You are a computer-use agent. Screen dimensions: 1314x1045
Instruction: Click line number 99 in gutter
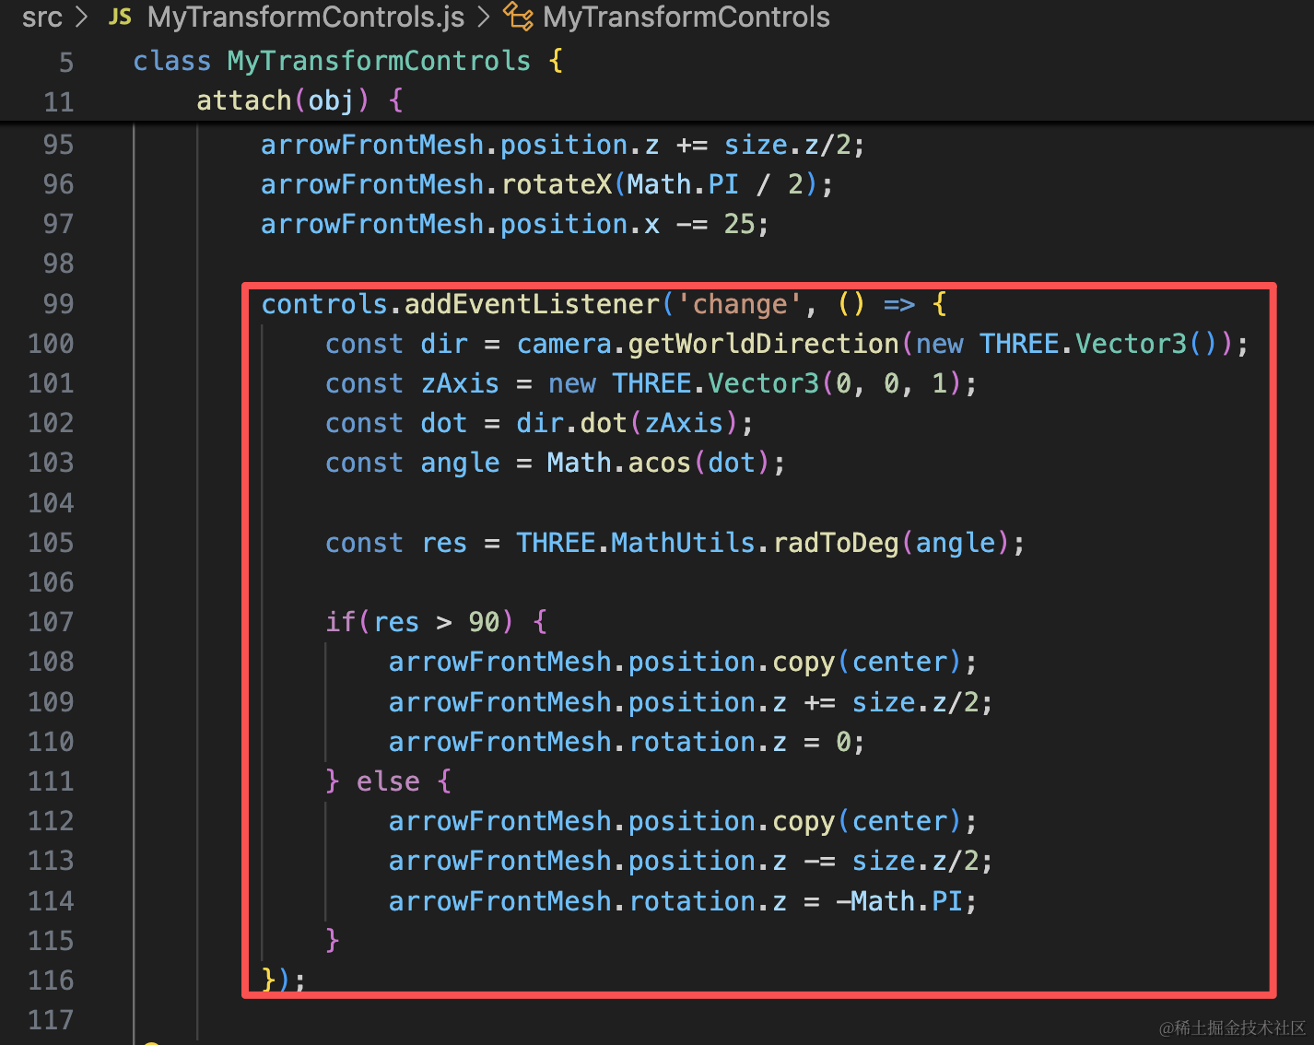pyautogui.click(x=58, y=304)
